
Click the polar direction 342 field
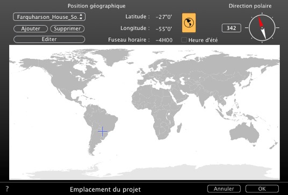(x=232, y=28)
